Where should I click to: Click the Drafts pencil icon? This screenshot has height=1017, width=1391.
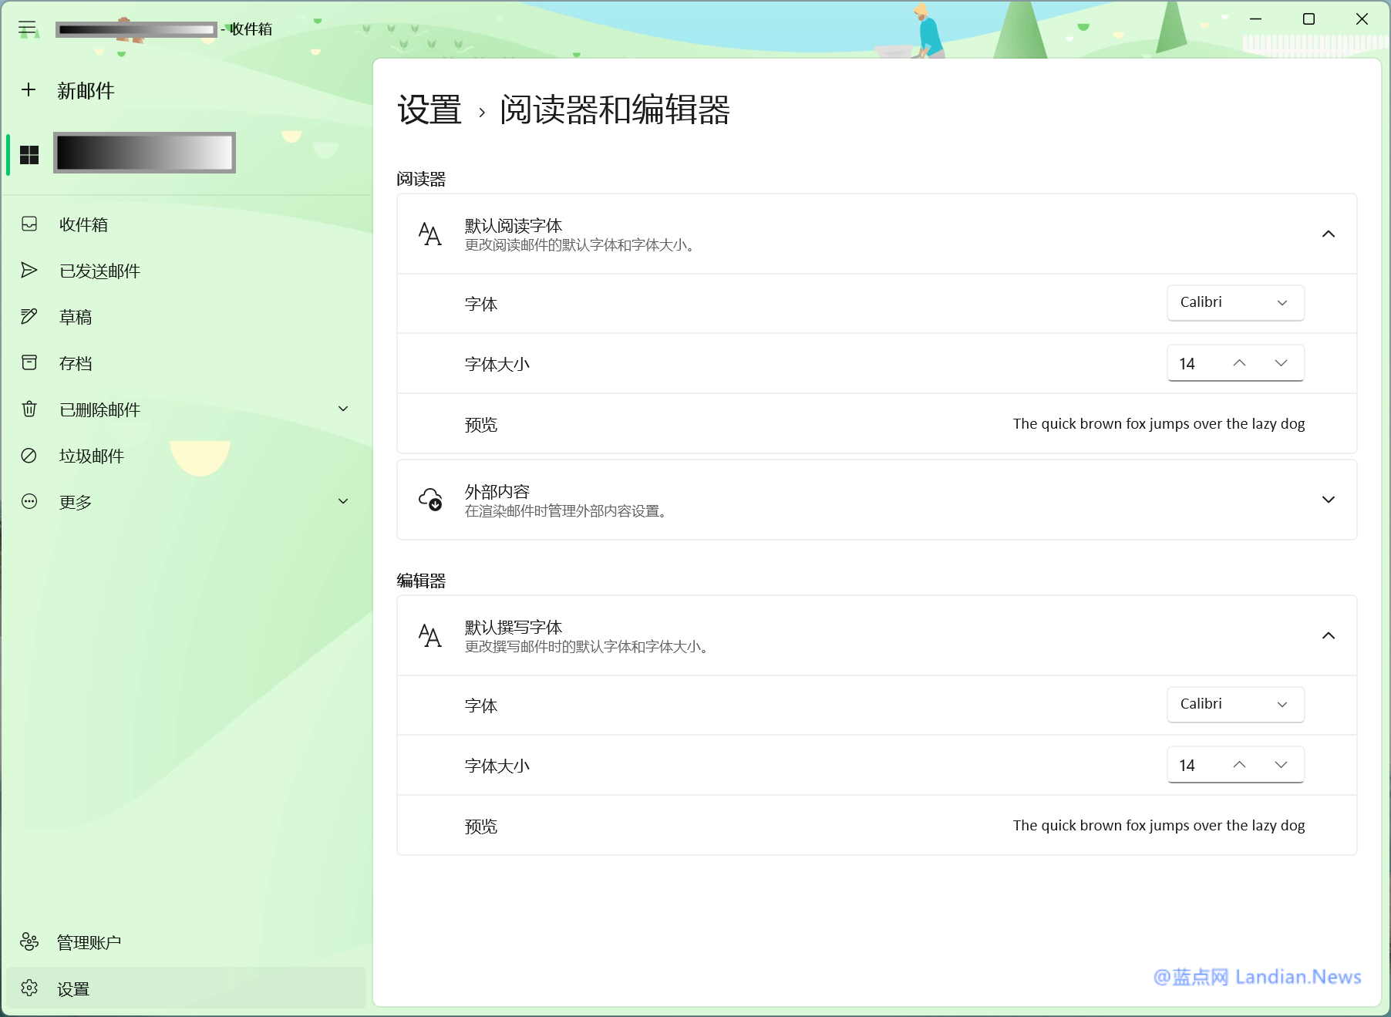click(29, 317)
